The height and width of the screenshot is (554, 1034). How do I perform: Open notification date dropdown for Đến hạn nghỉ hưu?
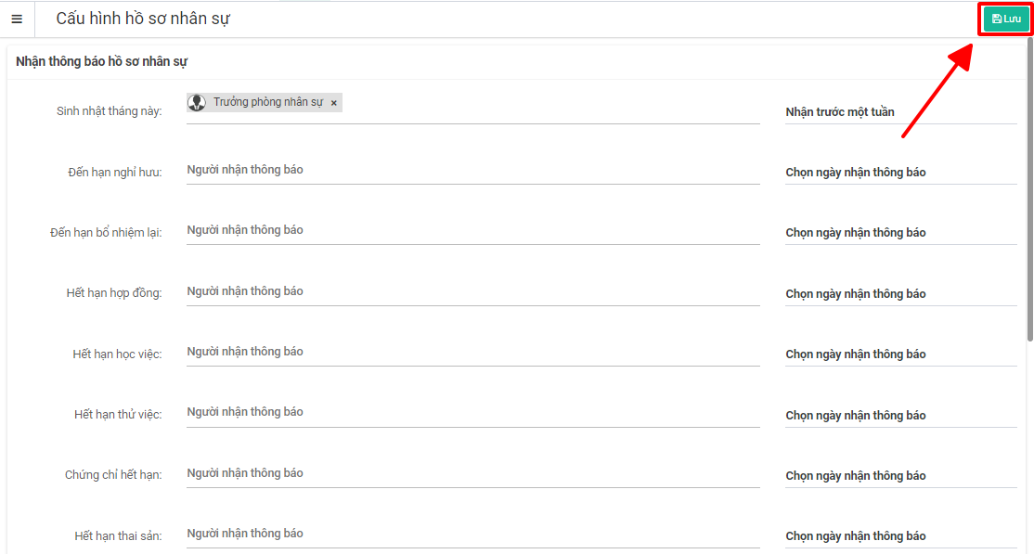point(900,173)
